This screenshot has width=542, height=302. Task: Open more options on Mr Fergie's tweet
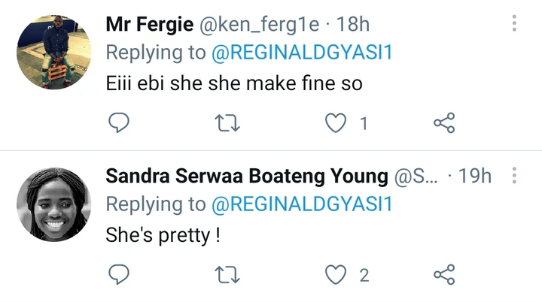point(515,23)
